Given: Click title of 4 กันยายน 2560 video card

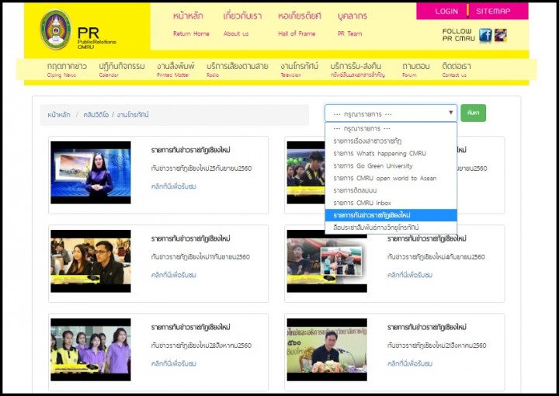Looking at the screenshot, I should (x=427, y=238).
